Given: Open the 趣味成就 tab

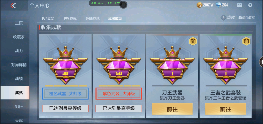Looking at the screenshot, I should (93, 19).
